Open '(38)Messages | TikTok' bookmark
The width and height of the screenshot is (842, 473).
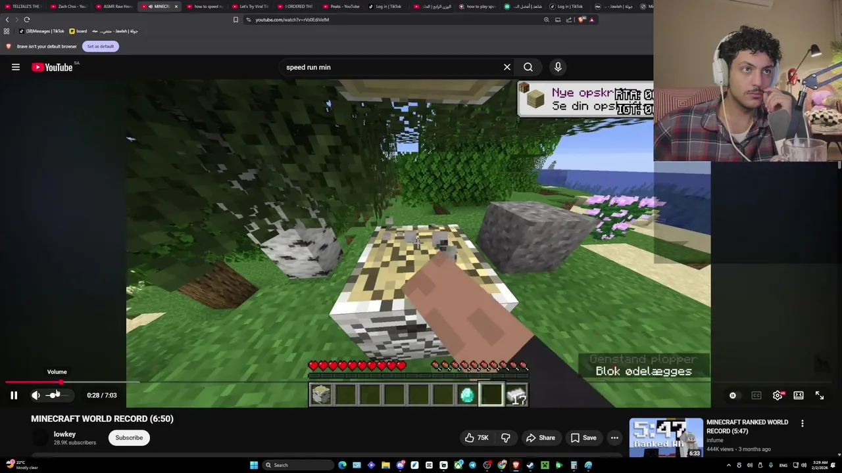tap(41, 31)
